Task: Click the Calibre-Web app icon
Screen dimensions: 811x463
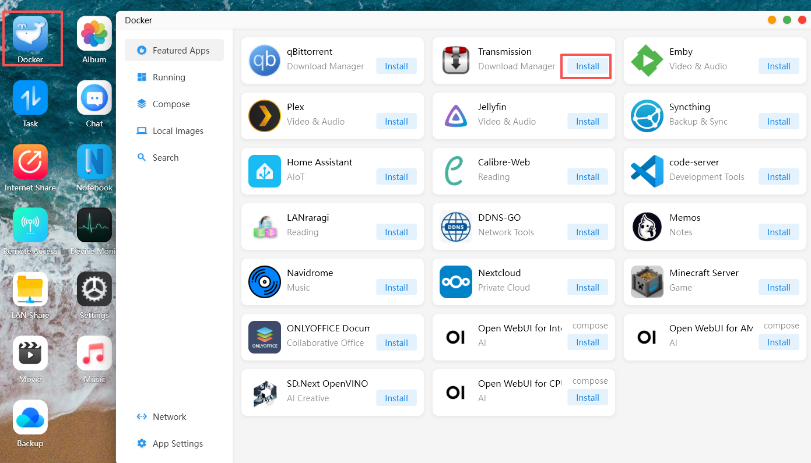Action: coord(456,171)
